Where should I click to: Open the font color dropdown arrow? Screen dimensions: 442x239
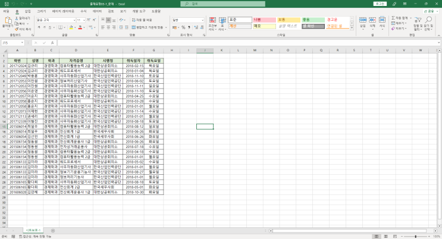coord(84,27)
